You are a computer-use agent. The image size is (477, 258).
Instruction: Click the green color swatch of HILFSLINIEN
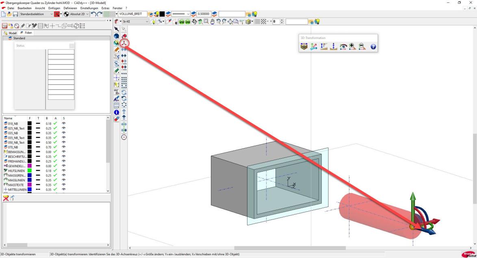tap(29, 171)
